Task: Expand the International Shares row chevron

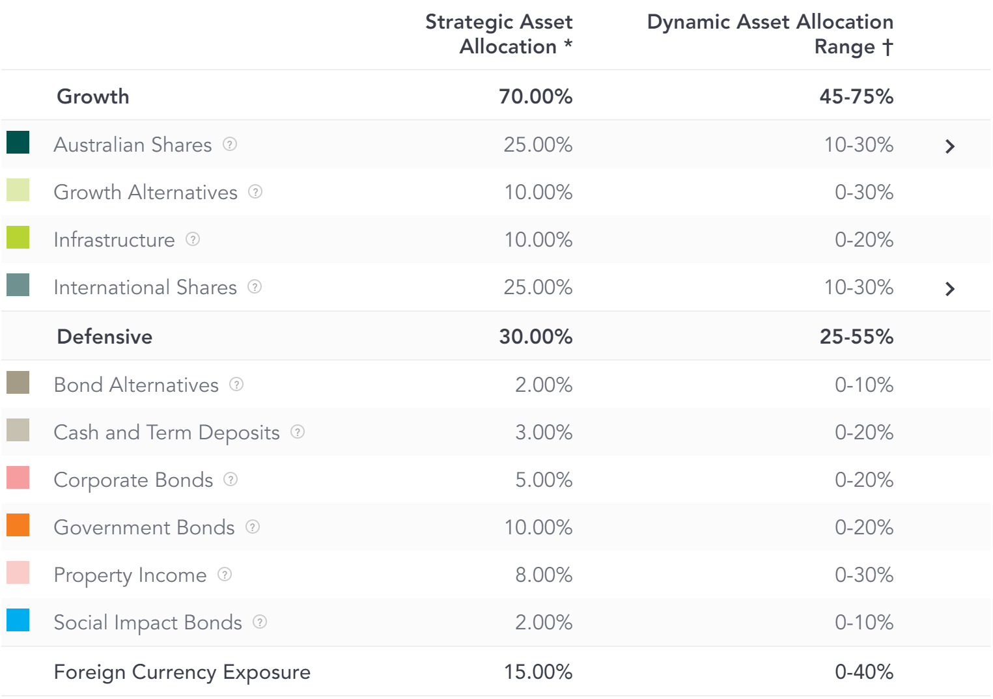Action: [x=950, y=289]
